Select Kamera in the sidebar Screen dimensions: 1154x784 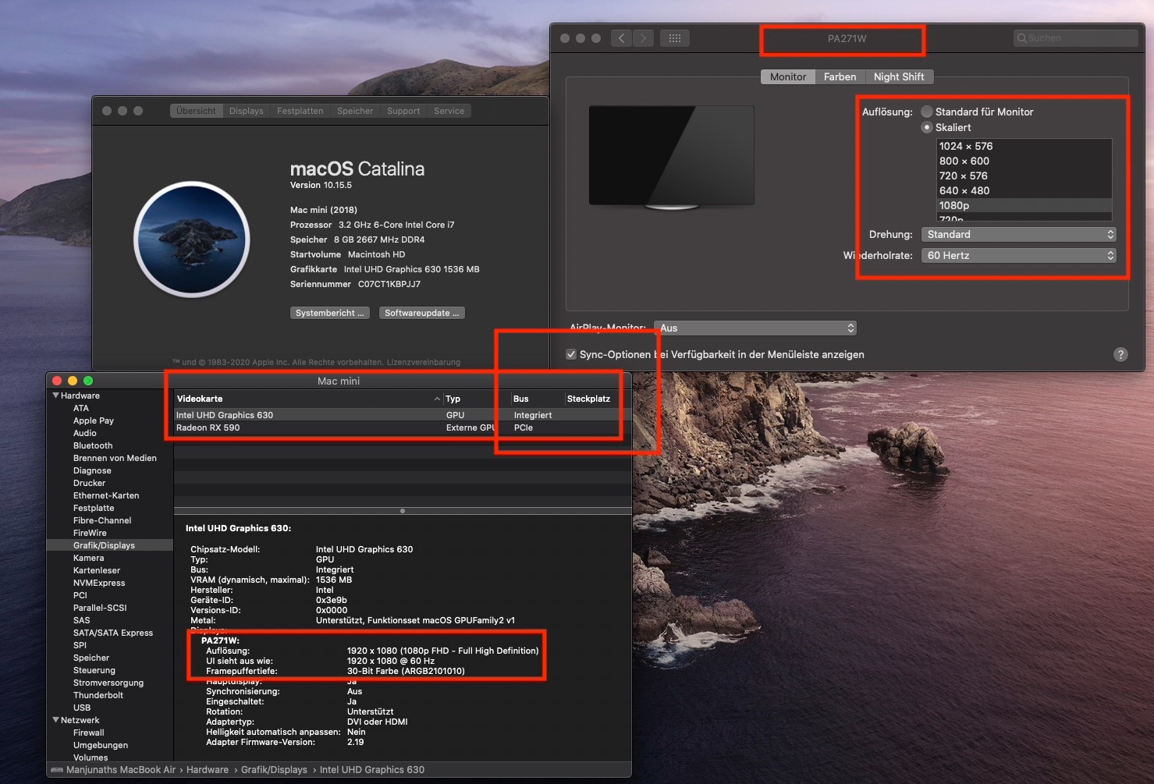(x=88, y=558)
